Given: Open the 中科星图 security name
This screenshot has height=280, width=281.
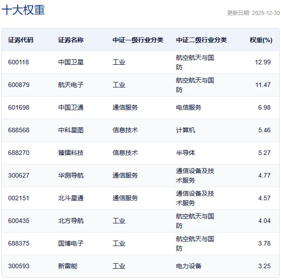Looking at the screenshot, I should (71, 130).
